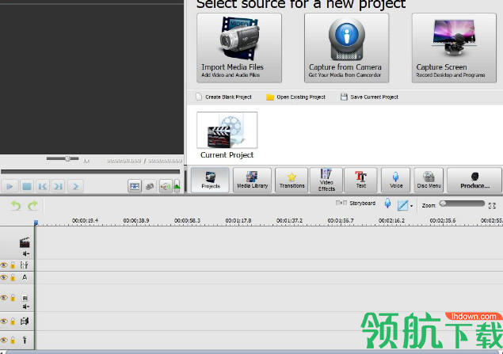Click Save Current Project
The image size is (503, 354).
369,97
